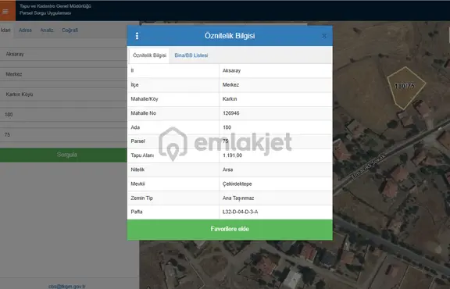The image size is (450, 289).
Task: Click the Tapu Alanı value 1.191,00
Action: (x=232, y=155)
